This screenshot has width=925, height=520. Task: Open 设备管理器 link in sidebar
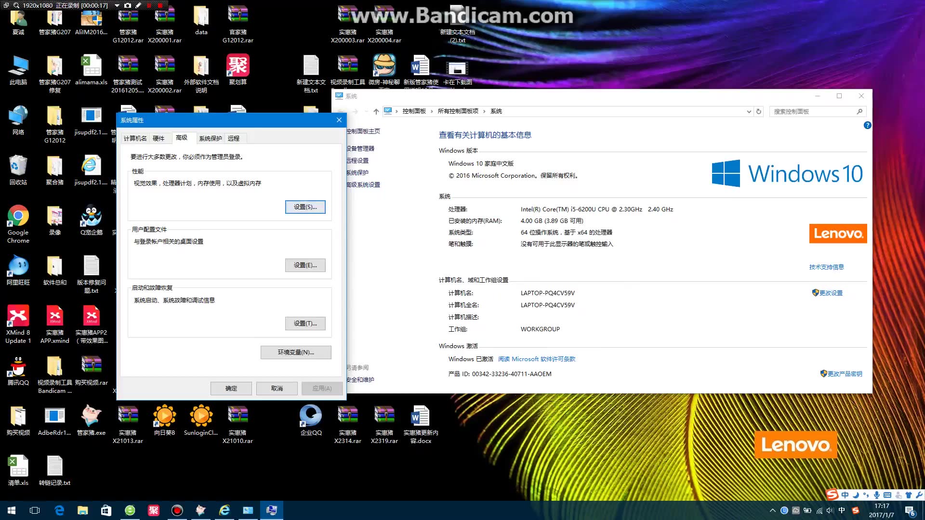360,149
